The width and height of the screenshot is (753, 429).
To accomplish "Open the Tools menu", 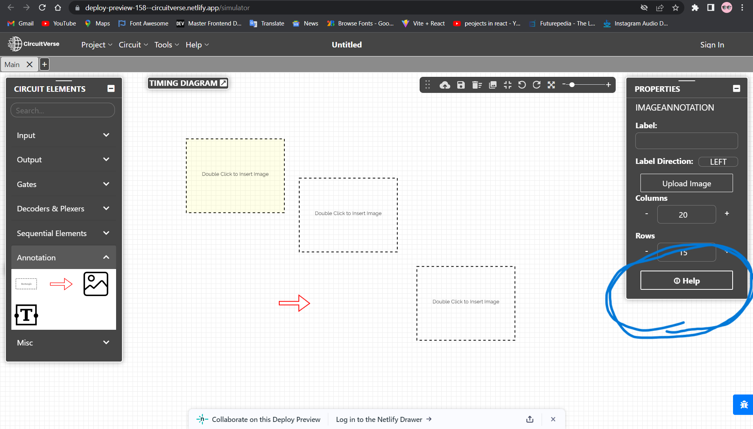I will pos(167,45).
